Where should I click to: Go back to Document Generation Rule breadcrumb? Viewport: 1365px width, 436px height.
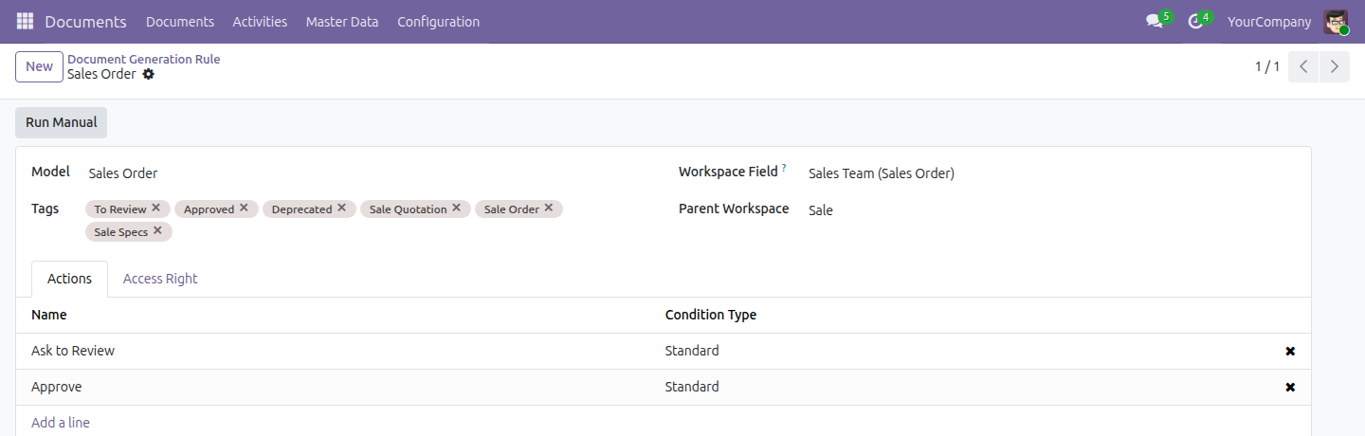click(143, 59)
